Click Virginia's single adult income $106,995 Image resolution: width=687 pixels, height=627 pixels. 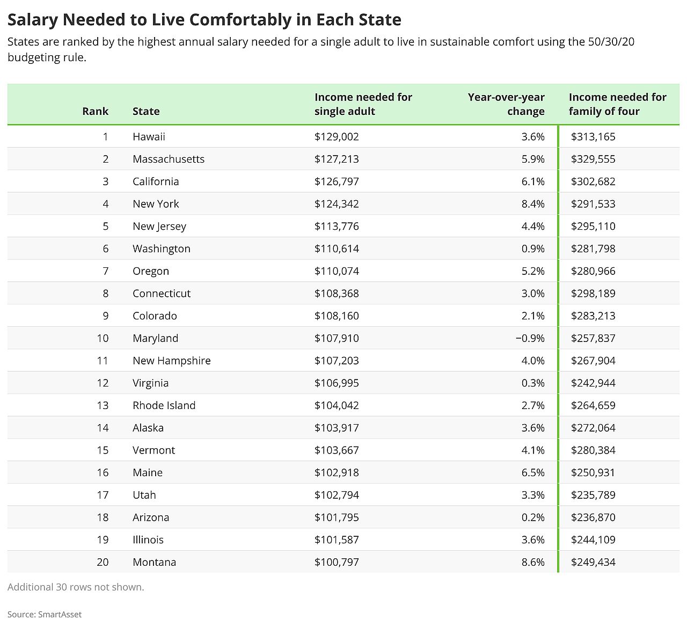pyautogui.click(x=337, y=383)
